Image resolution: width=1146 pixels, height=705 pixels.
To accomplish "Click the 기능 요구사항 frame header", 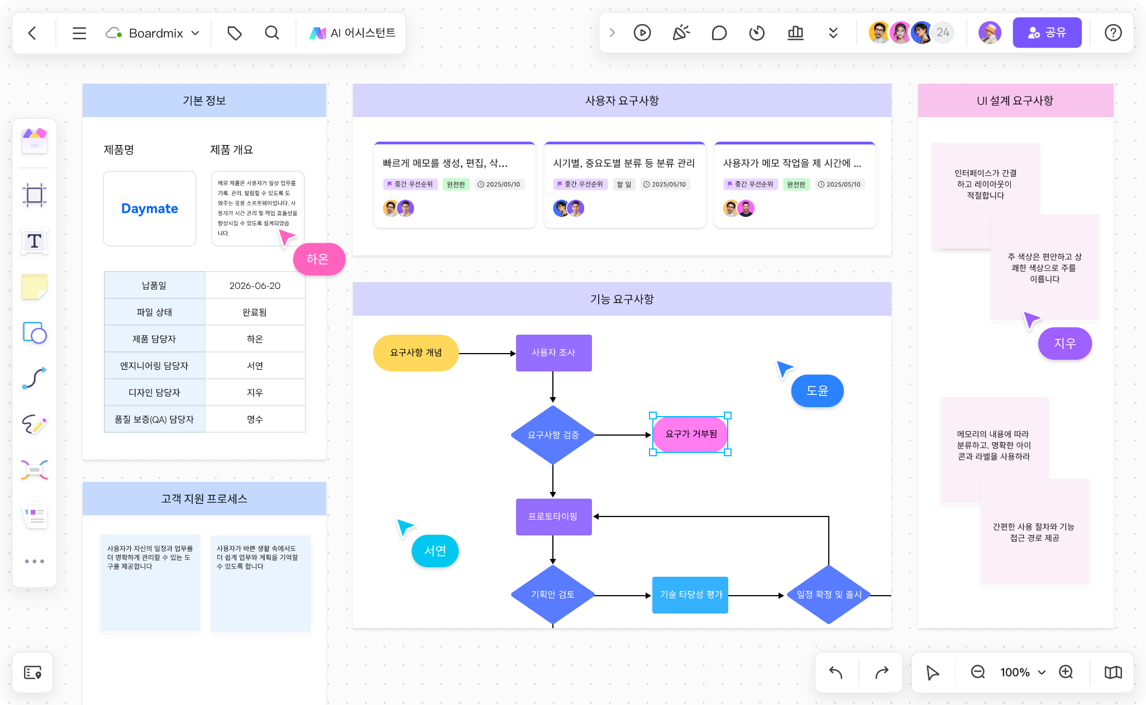I will coord(622,299).
